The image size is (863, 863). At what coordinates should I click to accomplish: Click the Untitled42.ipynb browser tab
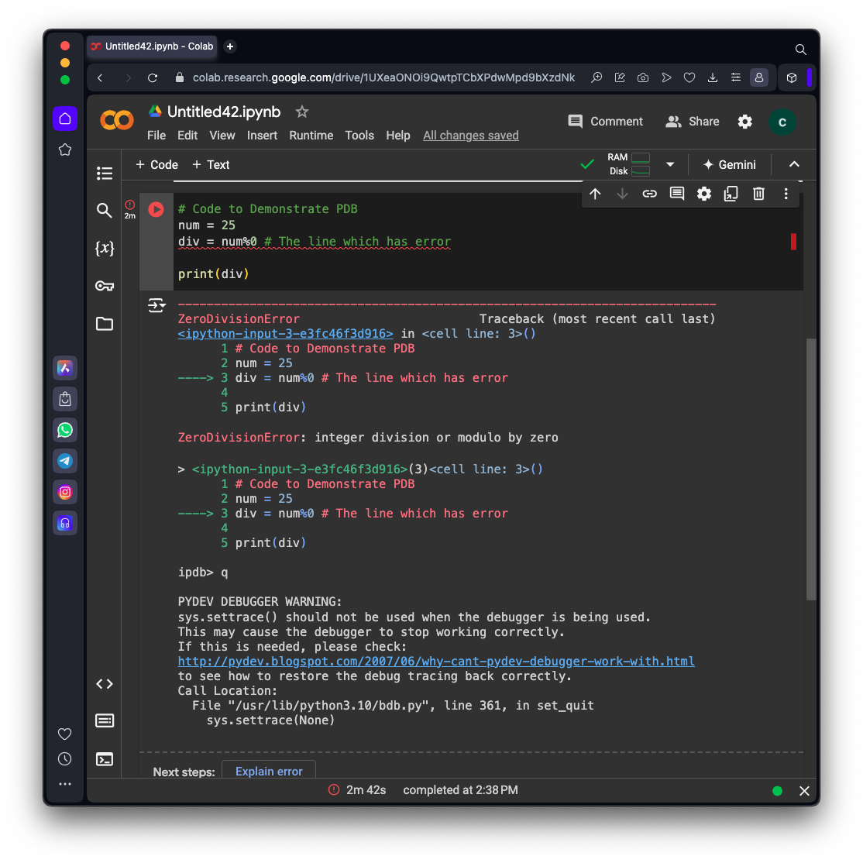click(x=153, y=46)
